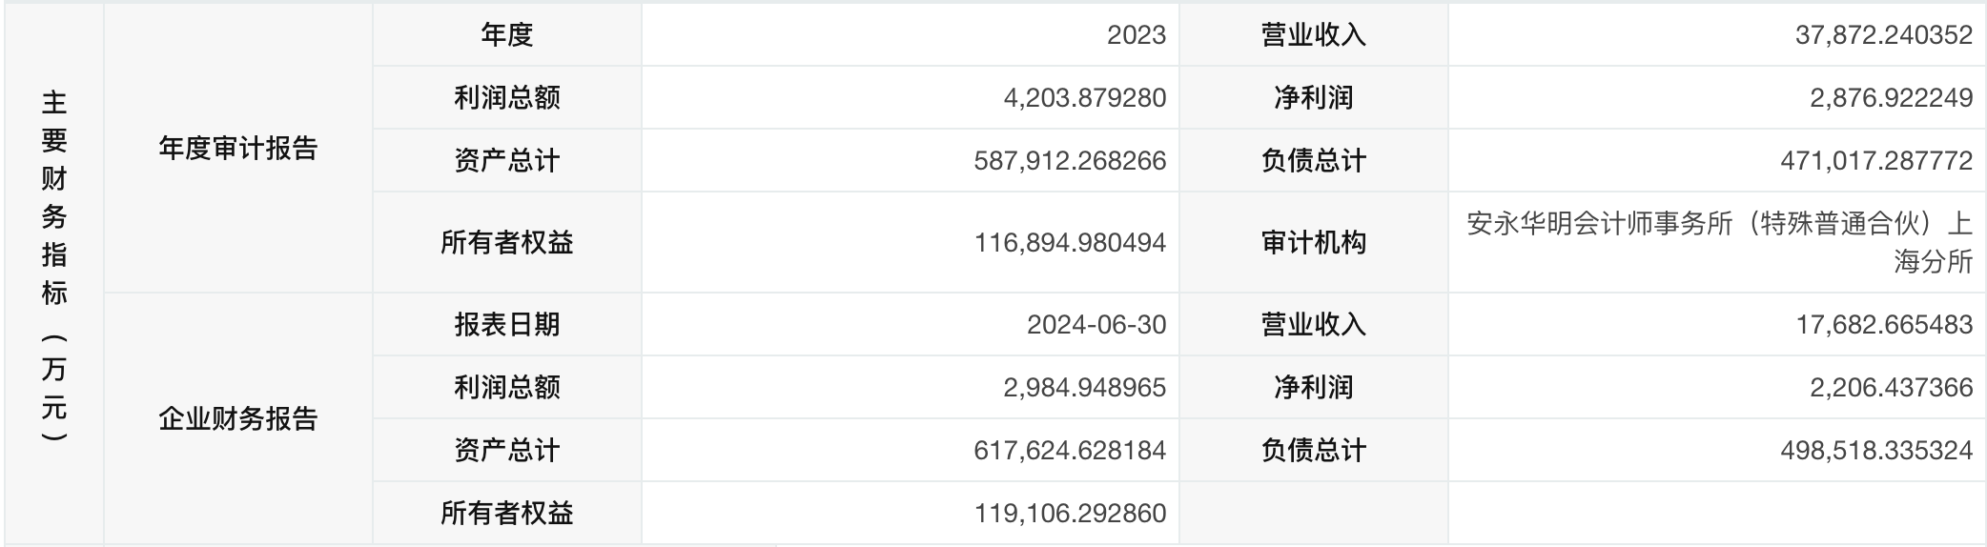Select total assets figure 587,912.268266

(1069, 161)
